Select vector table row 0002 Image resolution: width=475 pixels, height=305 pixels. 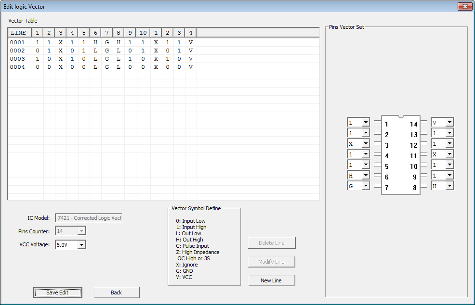coord(17,51)
